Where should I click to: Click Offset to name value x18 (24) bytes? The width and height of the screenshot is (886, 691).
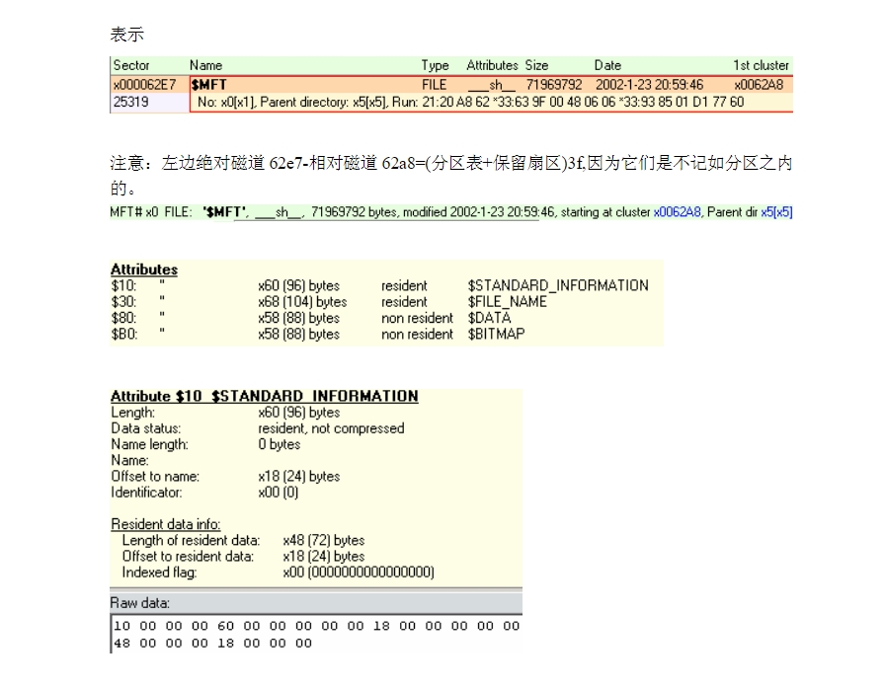299,477
